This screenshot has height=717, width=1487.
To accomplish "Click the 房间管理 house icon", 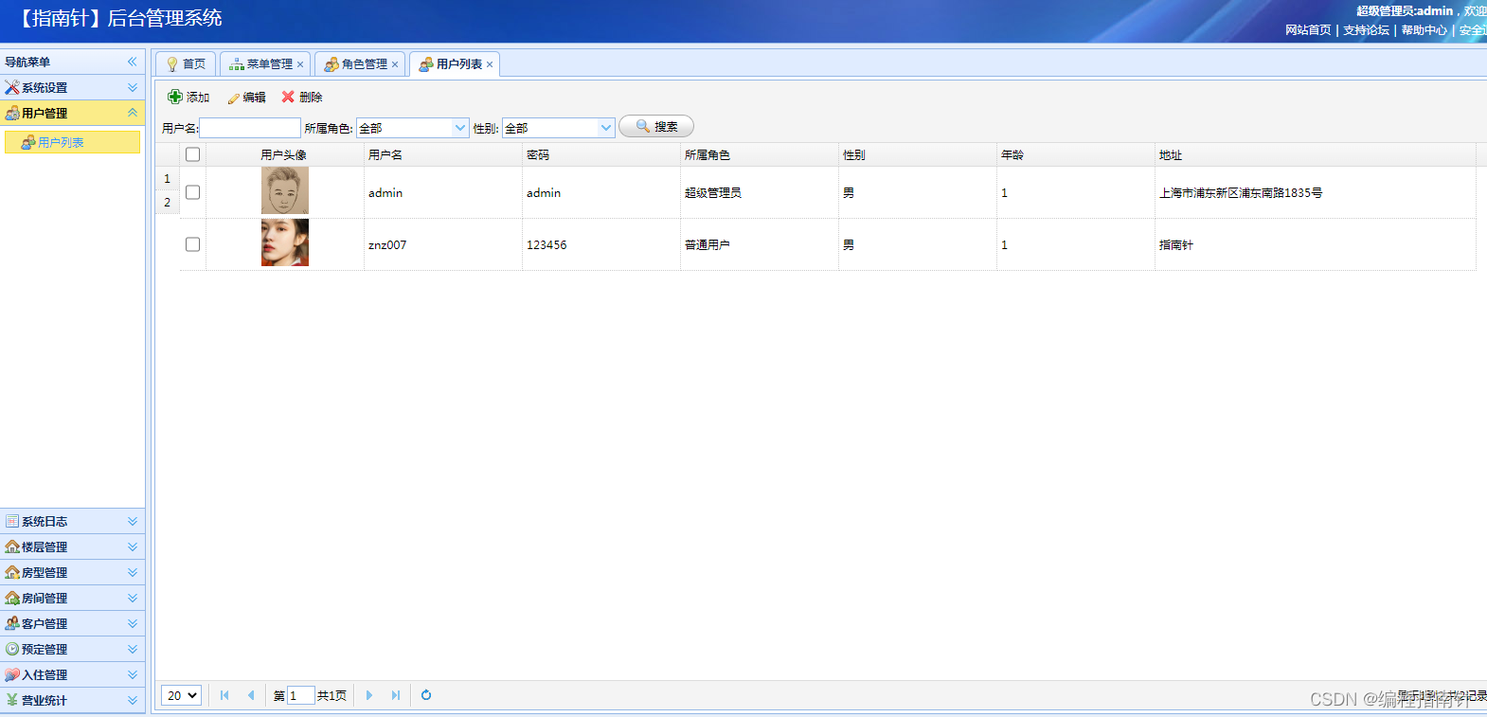I will point(12,598).
